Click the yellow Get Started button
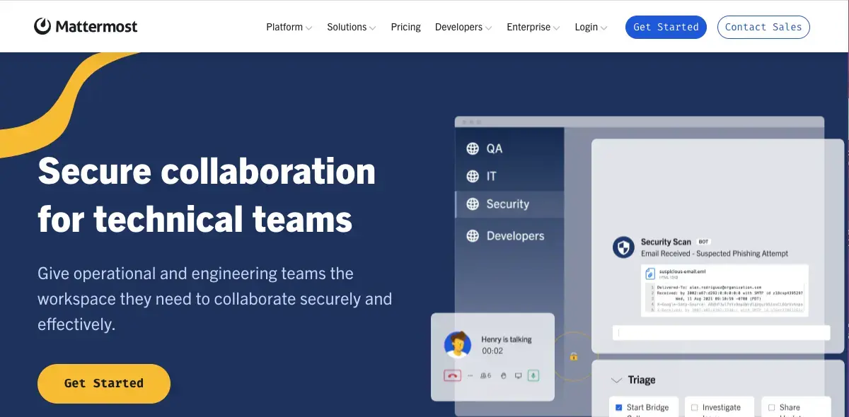This screenshot has width=849, height=417. [x=103, y=384]
